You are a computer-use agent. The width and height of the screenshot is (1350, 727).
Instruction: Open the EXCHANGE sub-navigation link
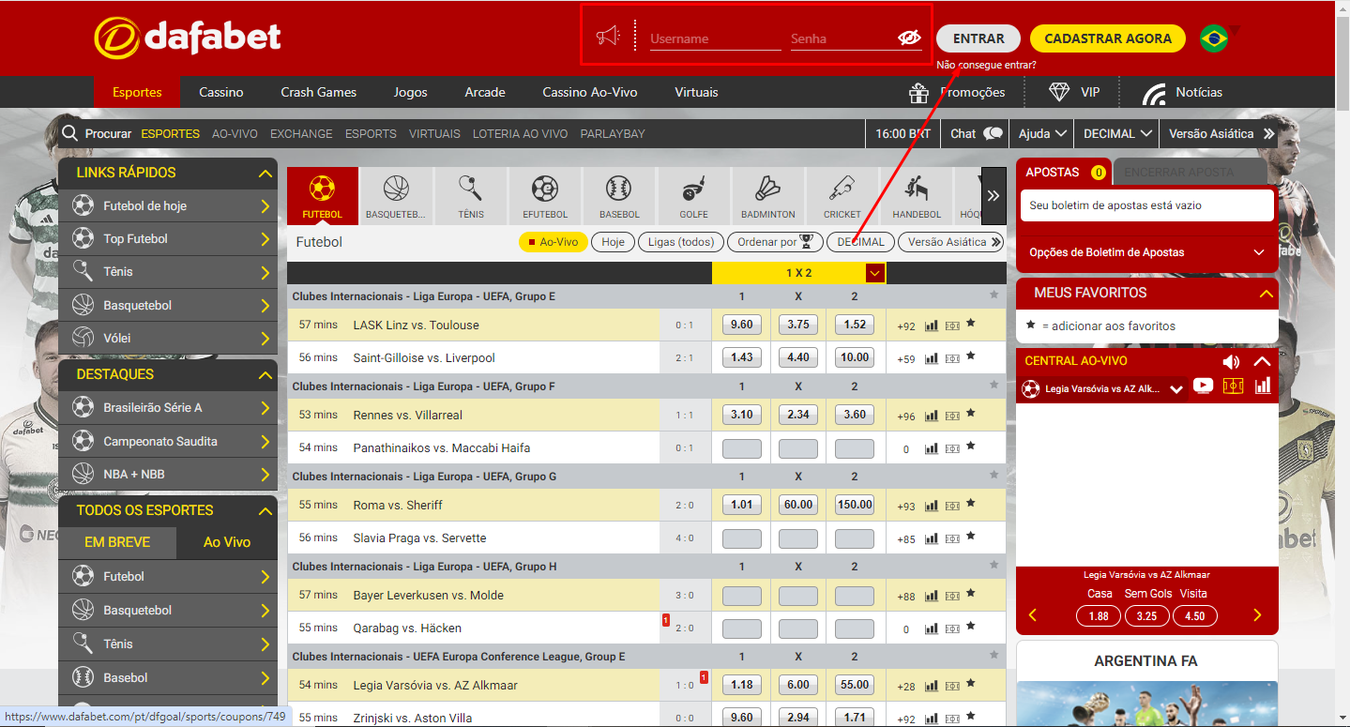pyautogui.click(x=301, y=133)
